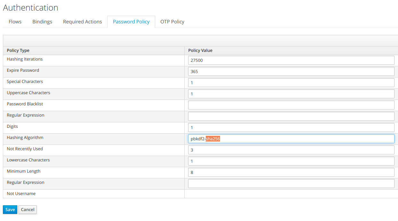Select the Expire Password value 365

291,71
